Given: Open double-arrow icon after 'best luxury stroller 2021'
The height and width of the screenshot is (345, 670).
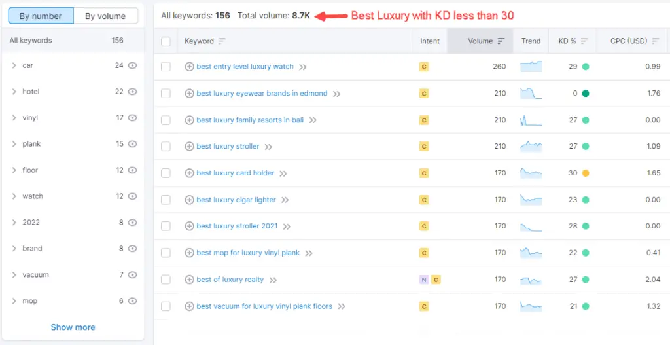Looking at the screenshot, I should (x=287, y=227).
